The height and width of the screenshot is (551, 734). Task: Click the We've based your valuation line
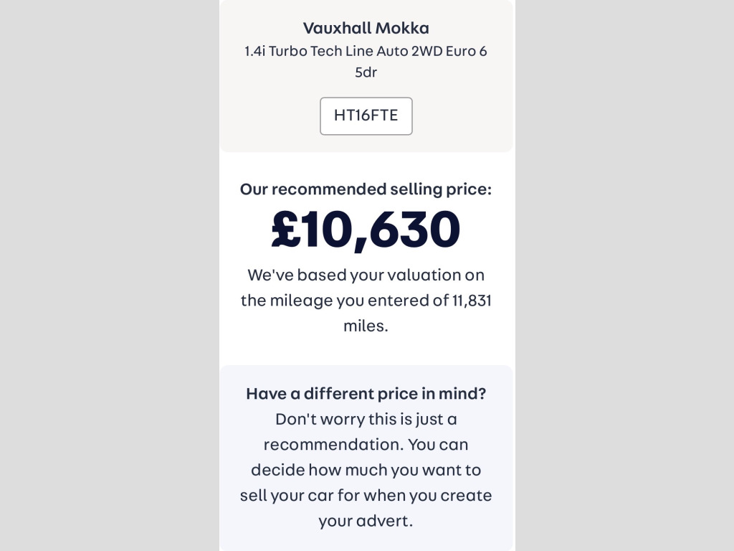[x=366, y=275]
